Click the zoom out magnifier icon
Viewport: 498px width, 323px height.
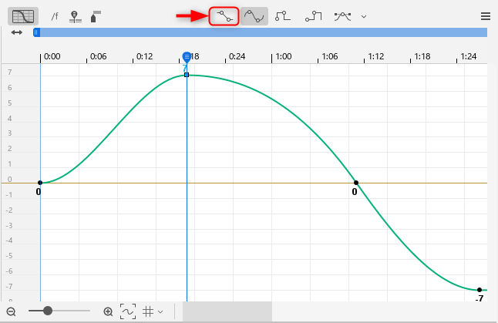(x=12, y=311)
